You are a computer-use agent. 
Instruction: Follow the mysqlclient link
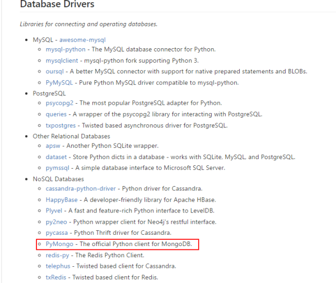pyautogui.click(x=62, y=61)
